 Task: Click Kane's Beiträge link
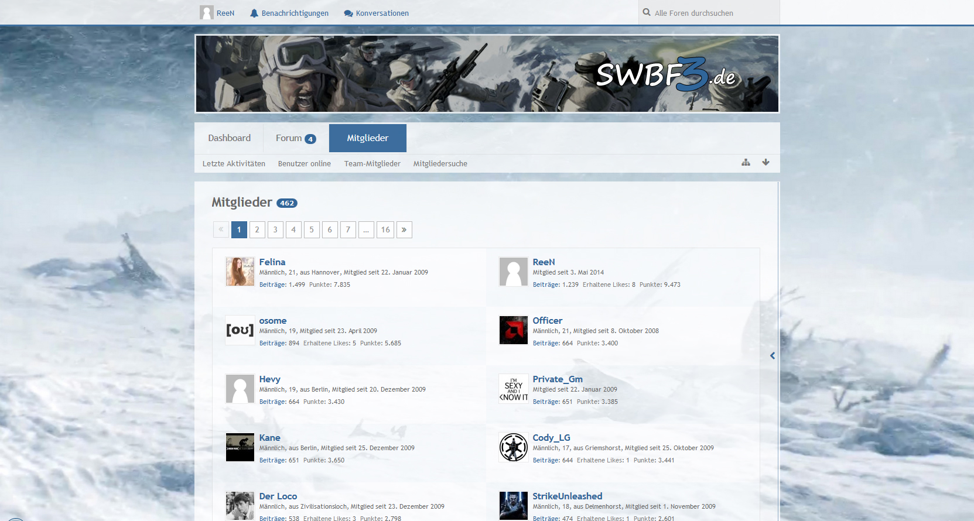pyautogui.click(x=273, y=460)
